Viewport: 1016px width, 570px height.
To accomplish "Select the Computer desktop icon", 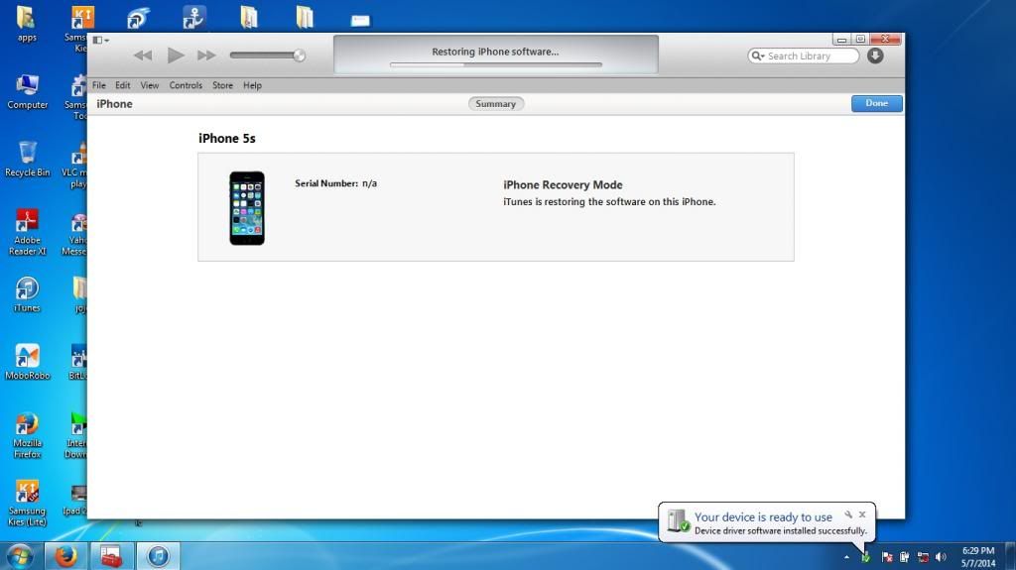I will click(27, 91).
